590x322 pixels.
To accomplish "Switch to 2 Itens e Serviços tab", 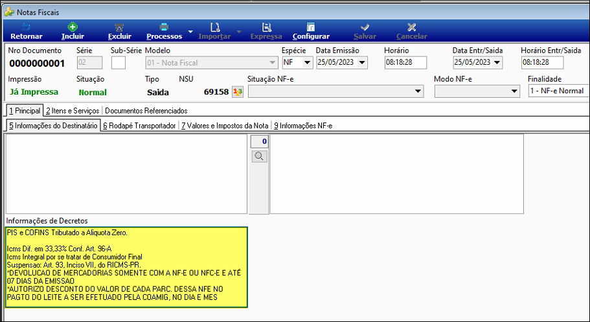I will 73,111.
